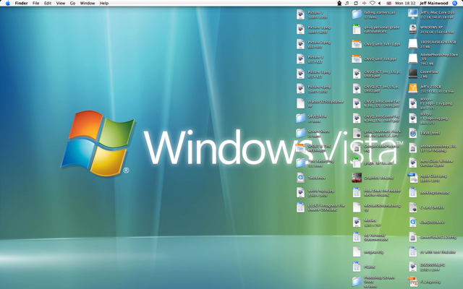
Task: Open the File menu
Action: [35, 3]
